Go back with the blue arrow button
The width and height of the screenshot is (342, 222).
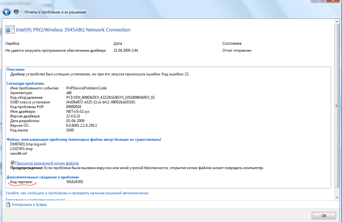tap(7, 12)
